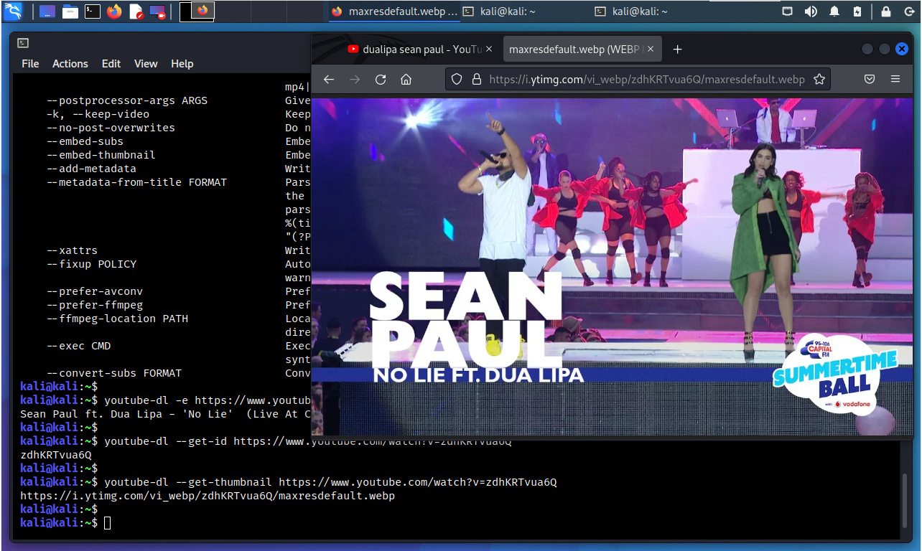Launch the terminal emulator from the panel
The width and height of the screenshot is (922, 551).
pos(92,11)
